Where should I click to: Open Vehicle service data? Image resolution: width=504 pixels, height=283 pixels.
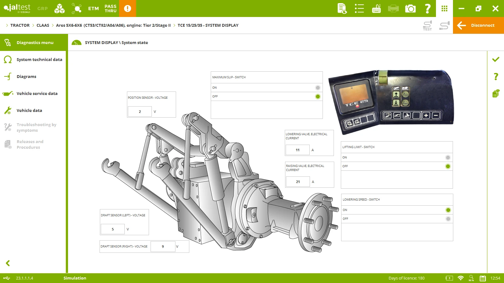coord(33,93)
